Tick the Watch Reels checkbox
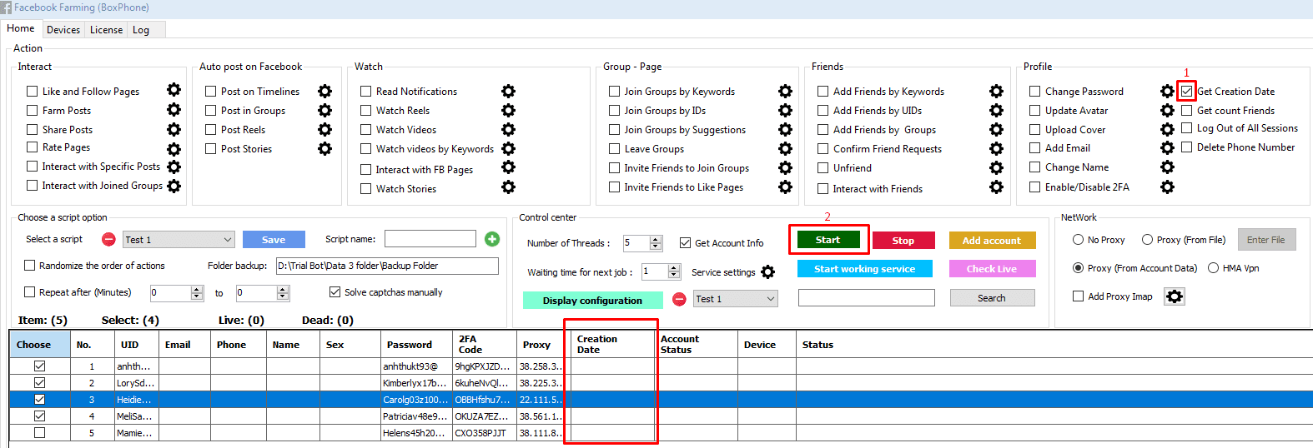 coord(365,110)
